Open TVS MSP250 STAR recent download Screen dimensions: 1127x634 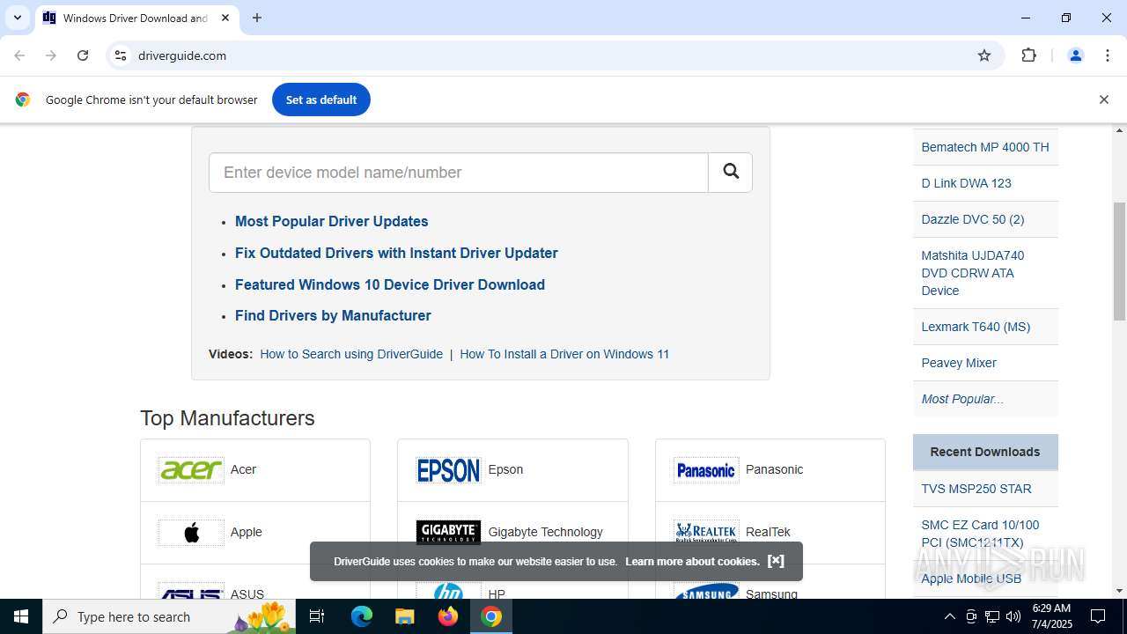pyautogui.click(x=976, y=489)
